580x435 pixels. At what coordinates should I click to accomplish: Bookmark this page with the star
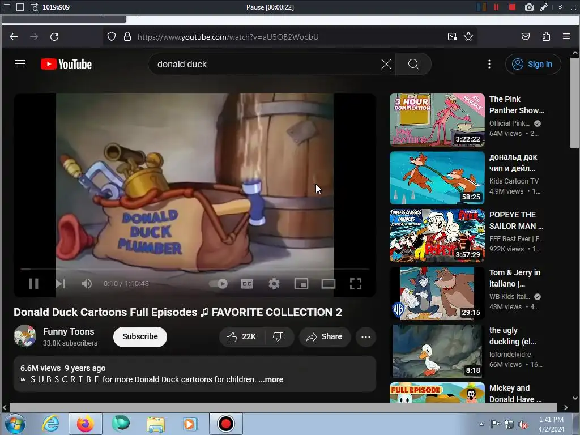point(468,37)
